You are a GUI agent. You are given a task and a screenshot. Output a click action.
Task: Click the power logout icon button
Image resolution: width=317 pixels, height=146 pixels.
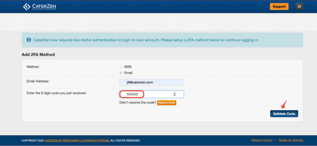[299, 7]
